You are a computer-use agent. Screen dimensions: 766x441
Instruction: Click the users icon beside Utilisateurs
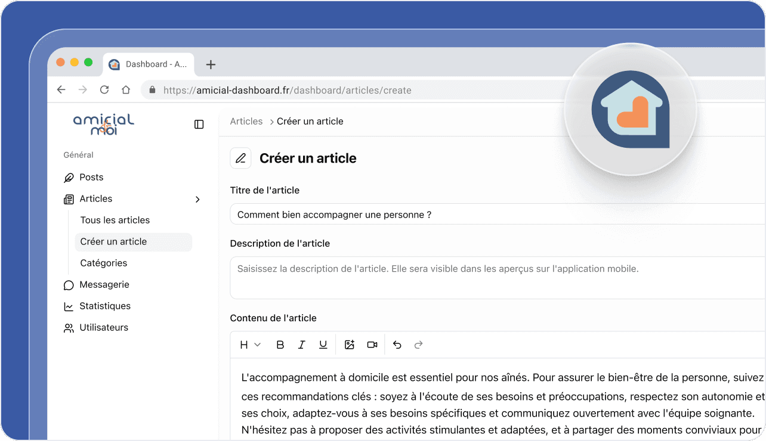[69, 328]
